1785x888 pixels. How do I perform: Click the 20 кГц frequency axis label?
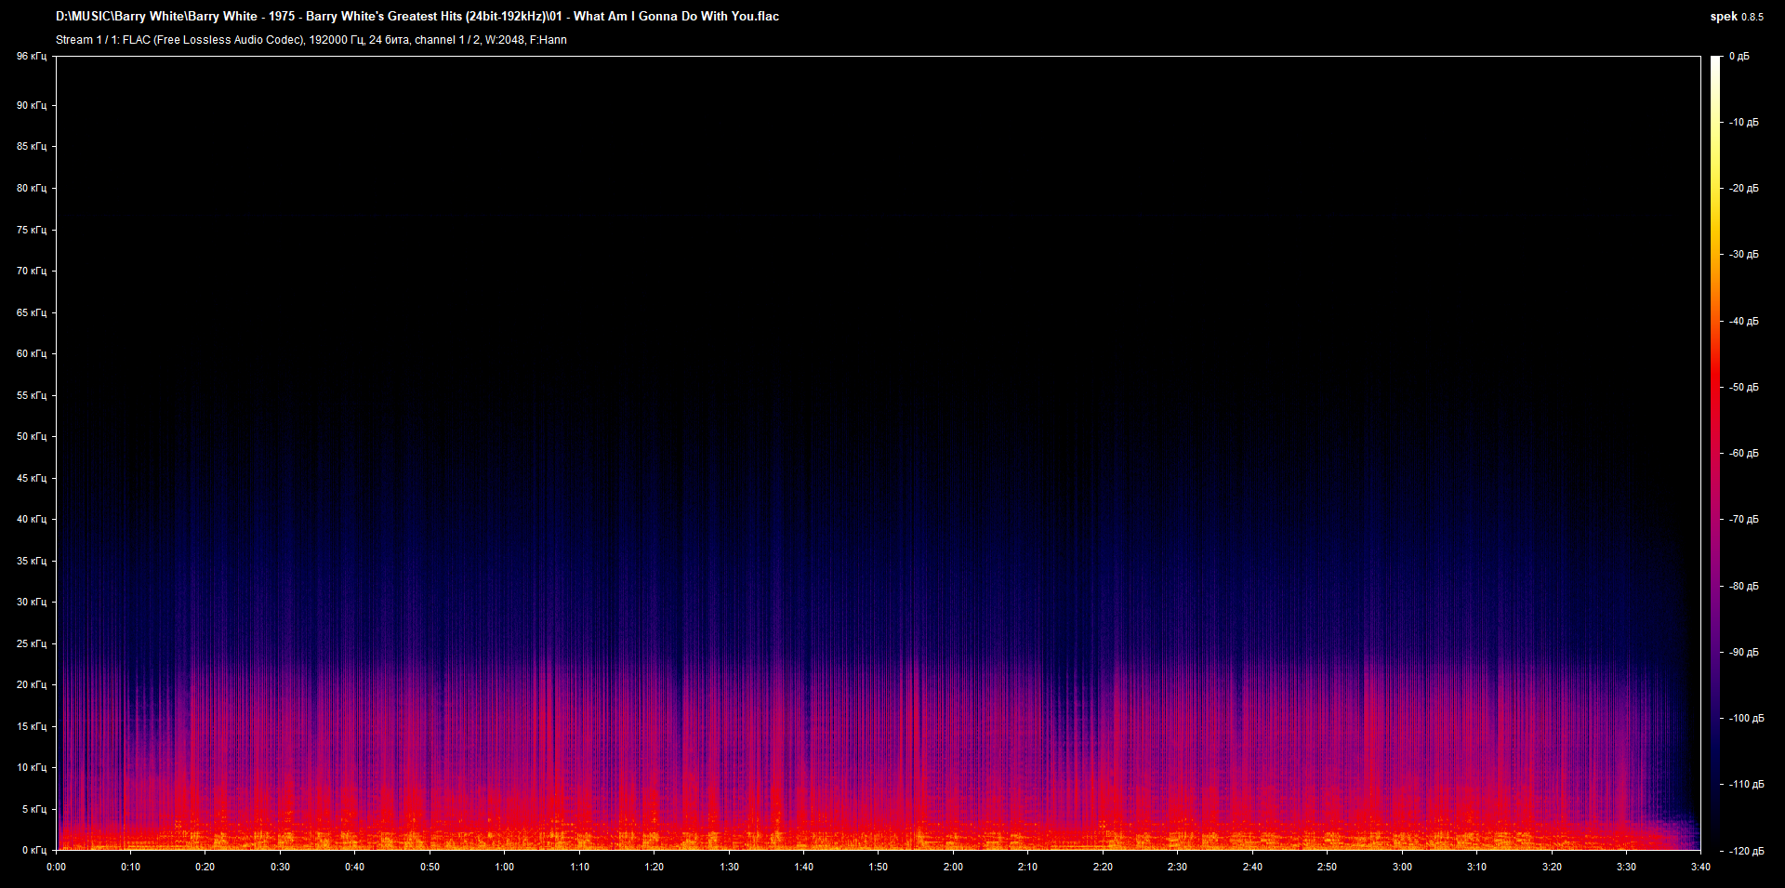coord(32,684)
